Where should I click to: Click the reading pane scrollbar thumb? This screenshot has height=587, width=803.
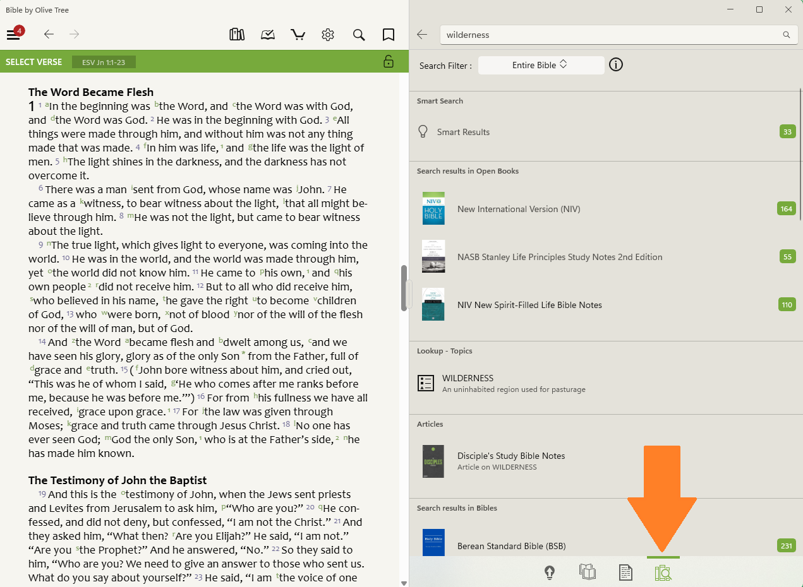404,288
